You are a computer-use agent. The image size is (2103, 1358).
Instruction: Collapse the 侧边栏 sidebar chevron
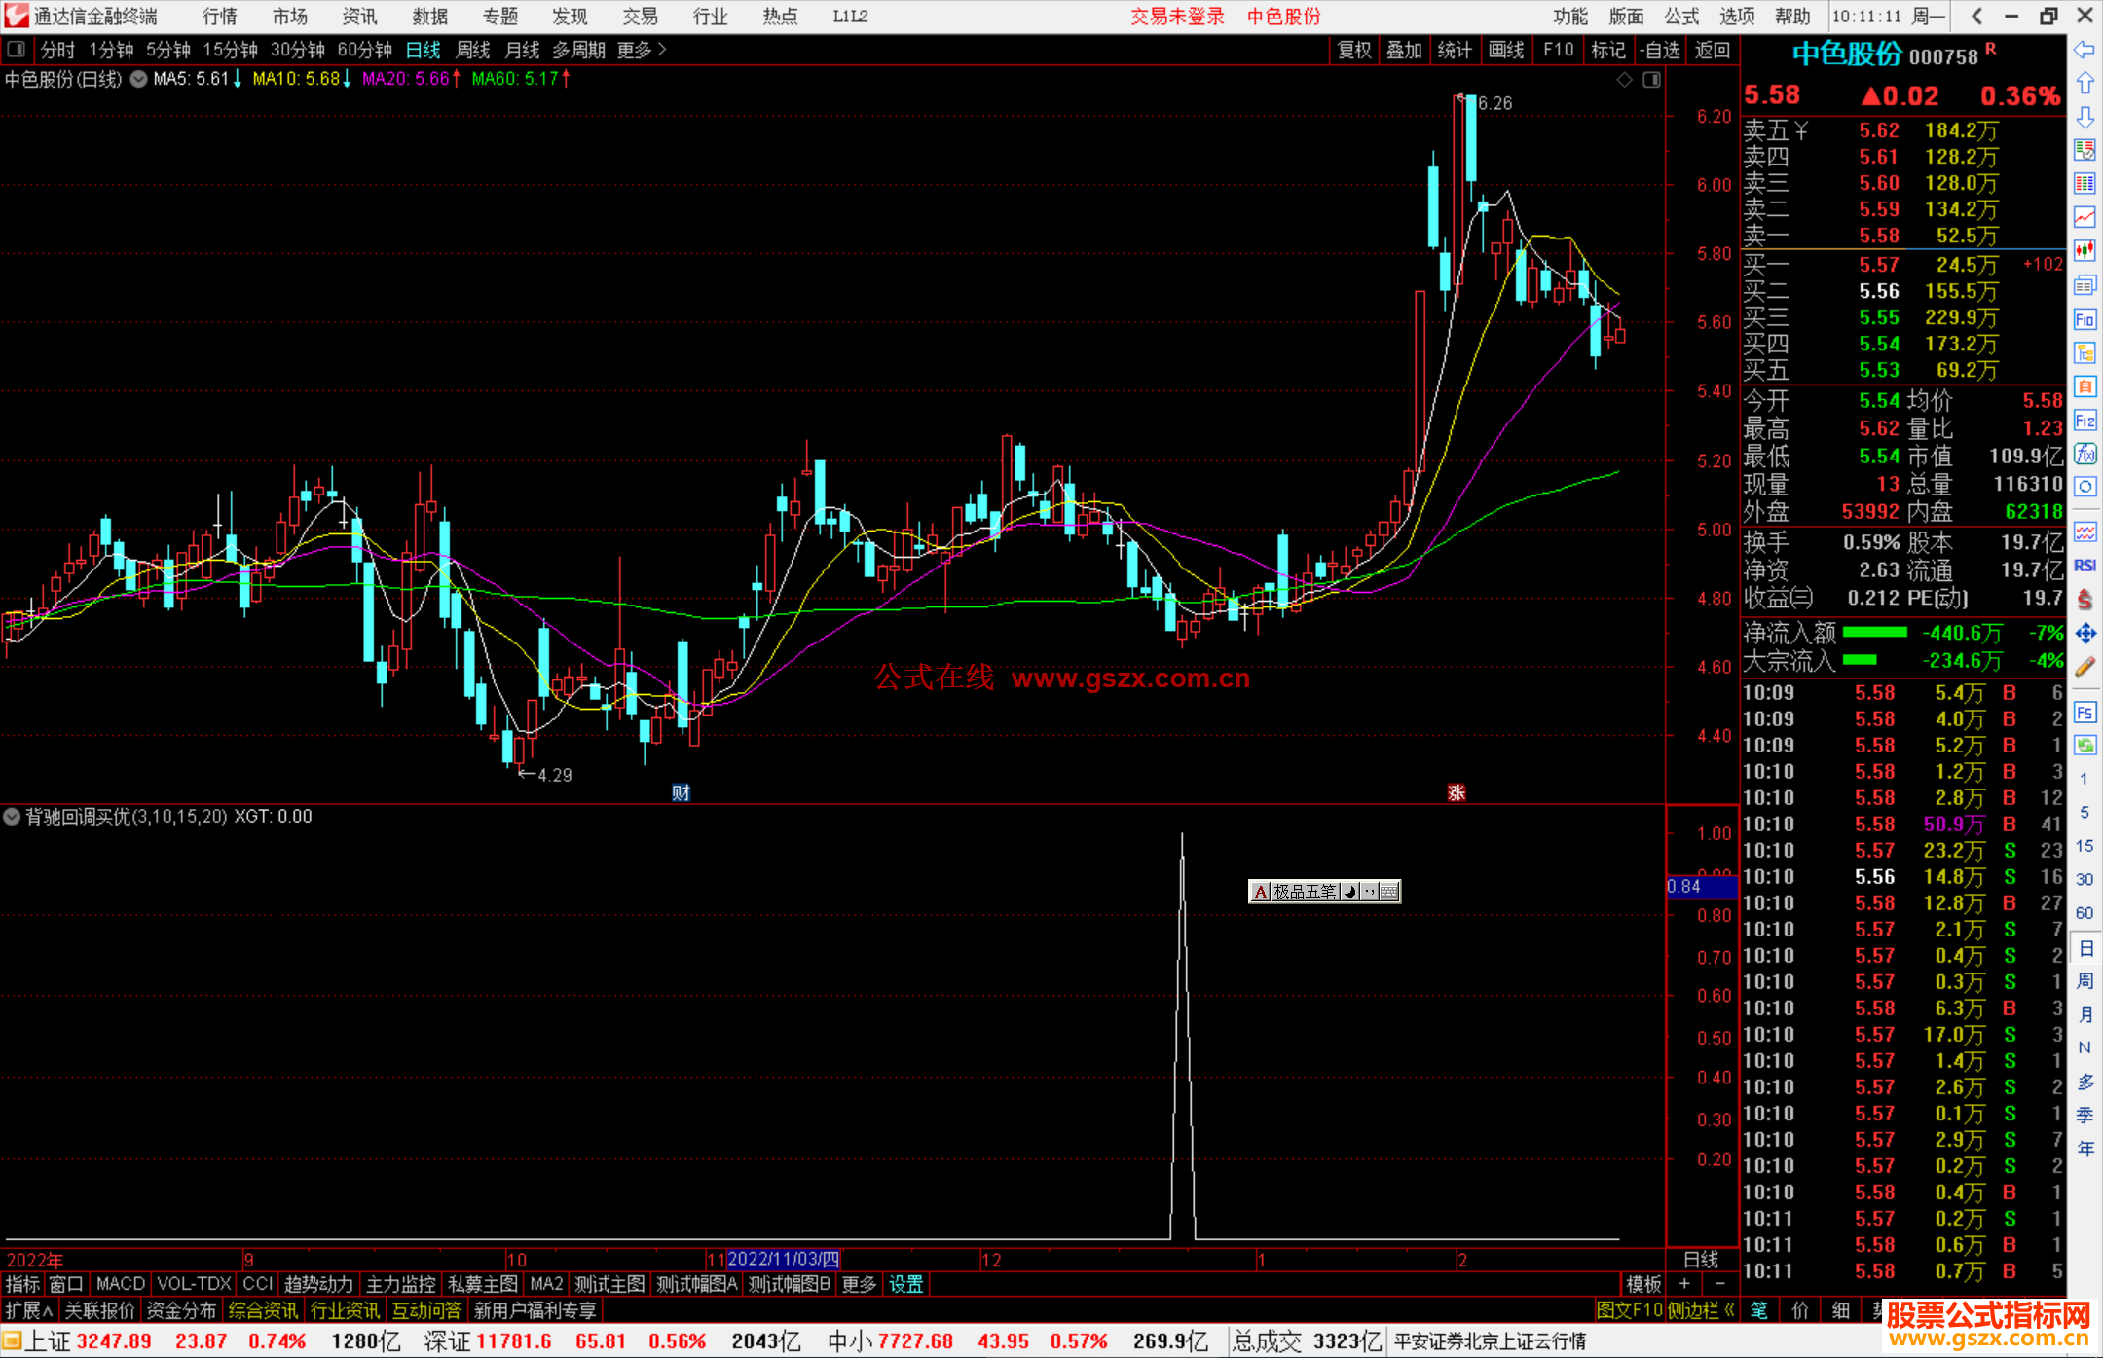(1729, 1310)
